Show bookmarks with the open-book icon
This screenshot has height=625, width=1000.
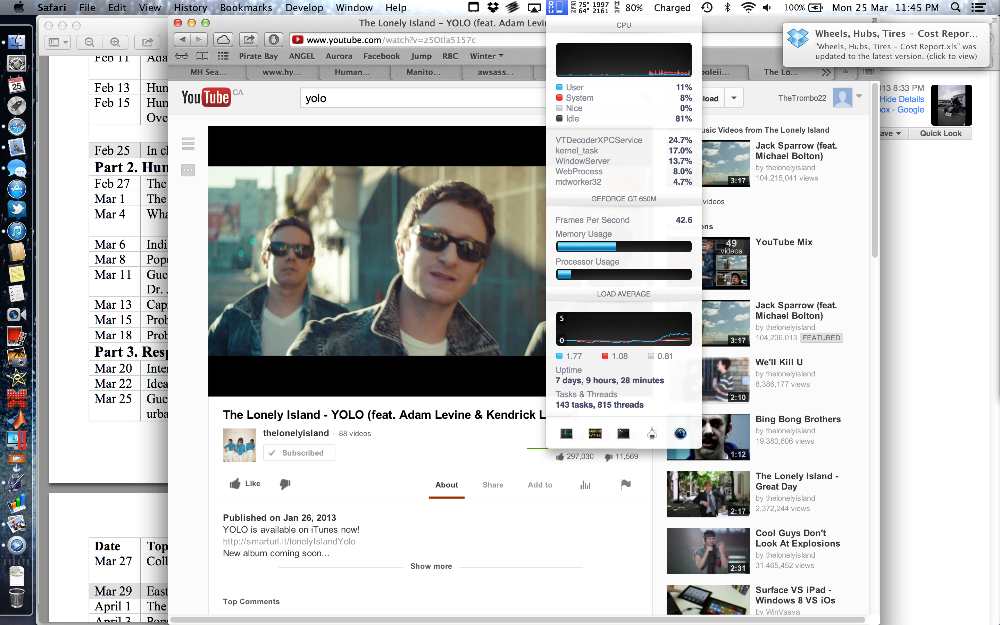pyautogui.click(x=202, y=56)
